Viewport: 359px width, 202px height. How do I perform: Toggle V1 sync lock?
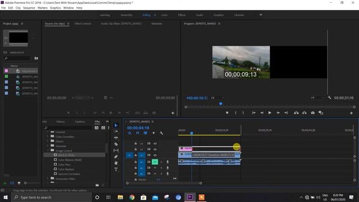(x=149, y=155)
